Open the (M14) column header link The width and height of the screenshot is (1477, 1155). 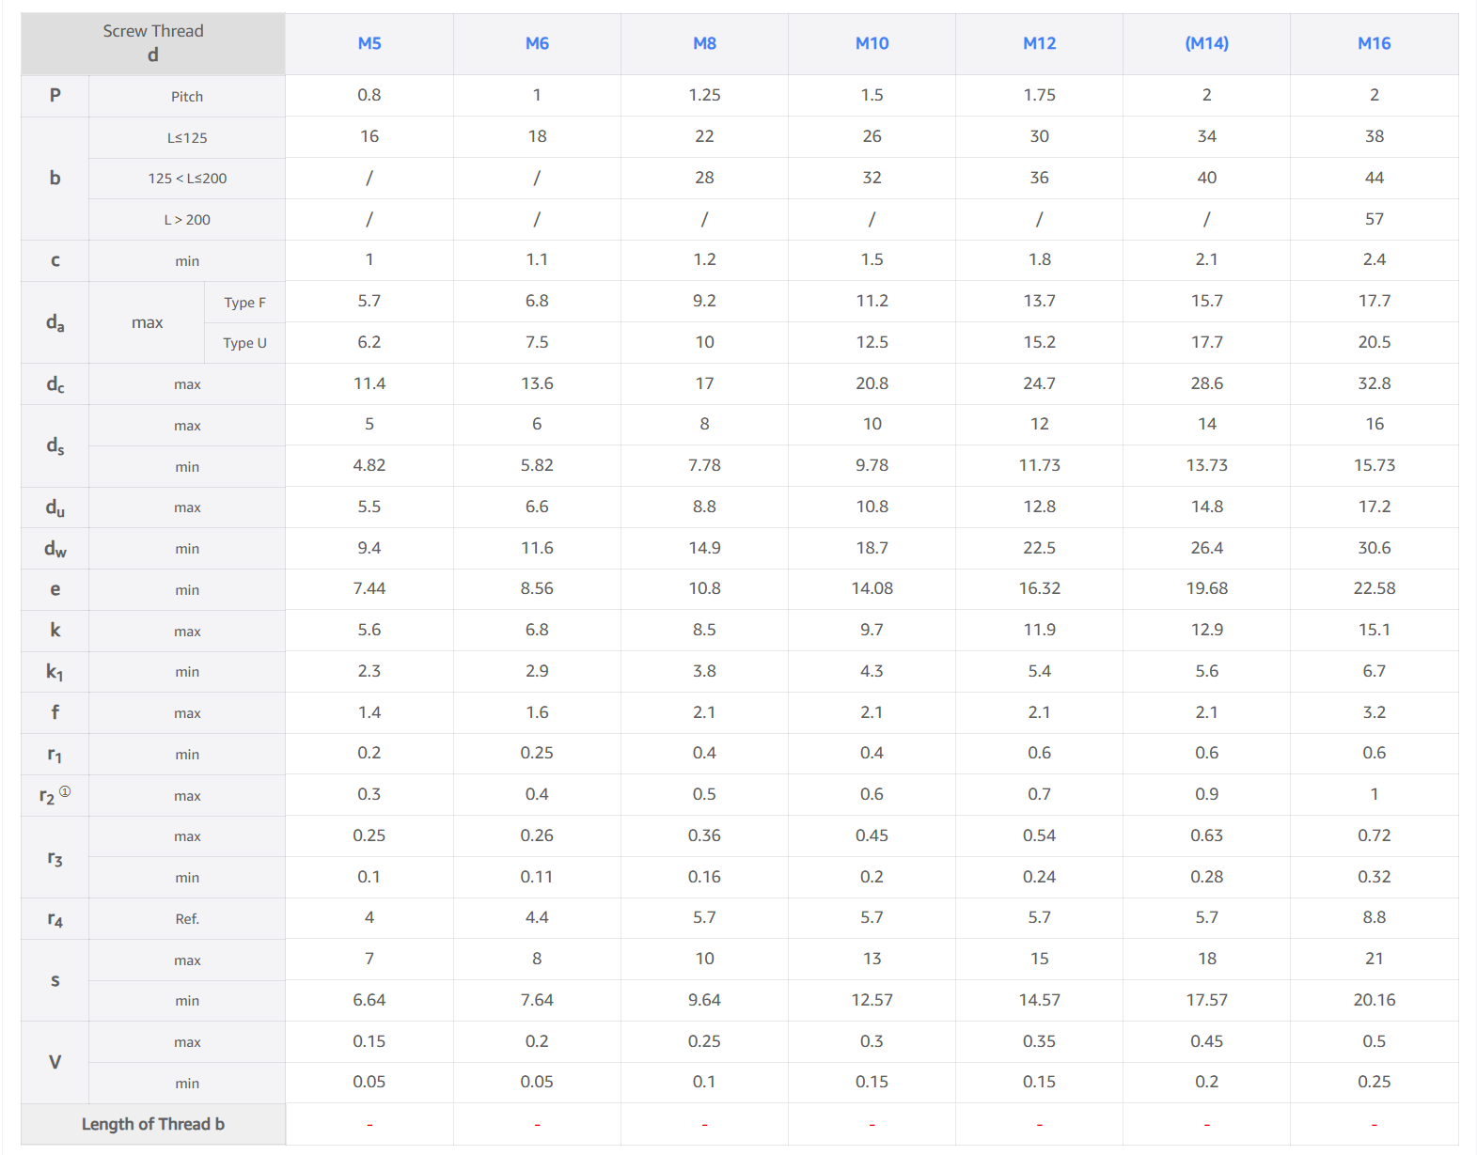point(1206,43)
